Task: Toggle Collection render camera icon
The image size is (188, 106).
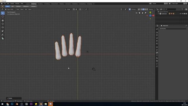Action: [186, 14]
